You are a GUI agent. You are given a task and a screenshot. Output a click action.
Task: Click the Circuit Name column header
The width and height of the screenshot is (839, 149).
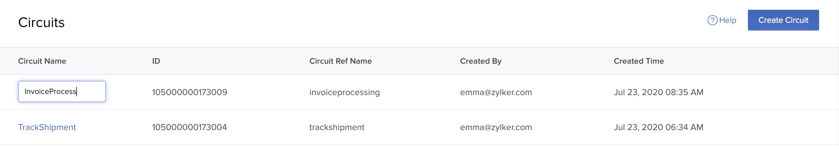42,61
